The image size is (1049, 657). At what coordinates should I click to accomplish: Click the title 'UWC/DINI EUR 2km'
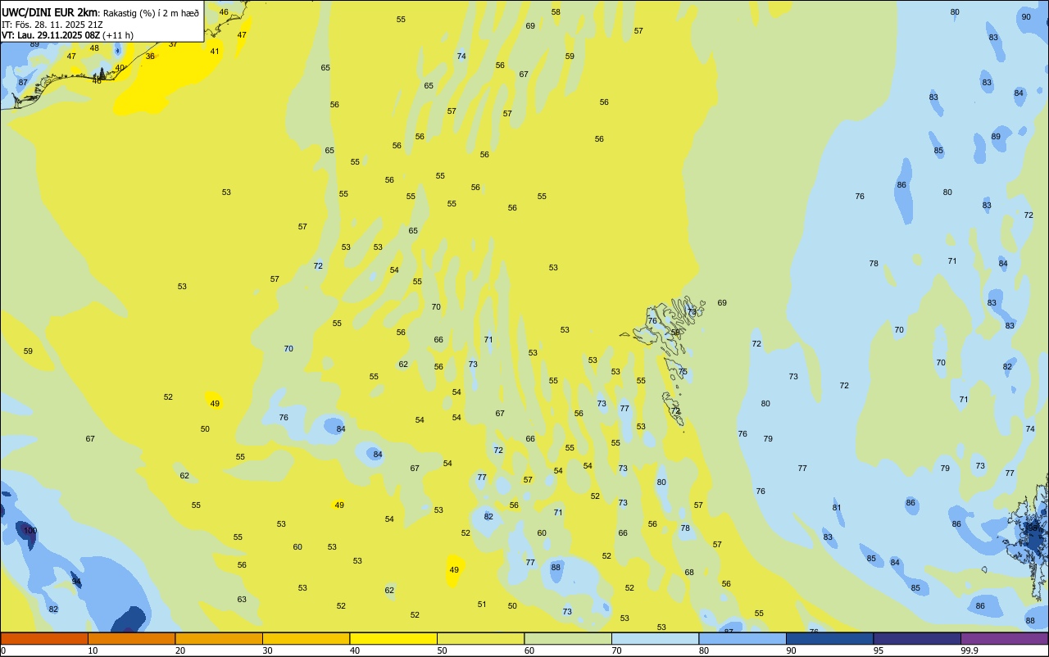(x=49, y=12)
